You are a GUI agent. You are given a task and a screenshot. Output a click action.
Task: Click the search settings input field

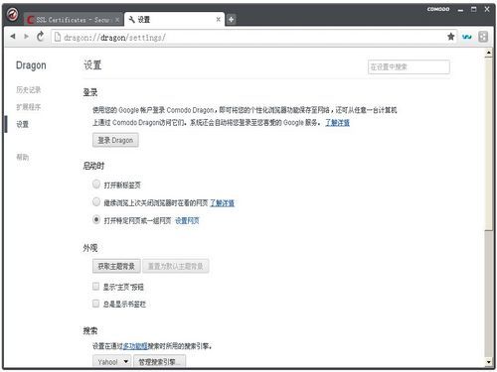click(x=409, y=67)
